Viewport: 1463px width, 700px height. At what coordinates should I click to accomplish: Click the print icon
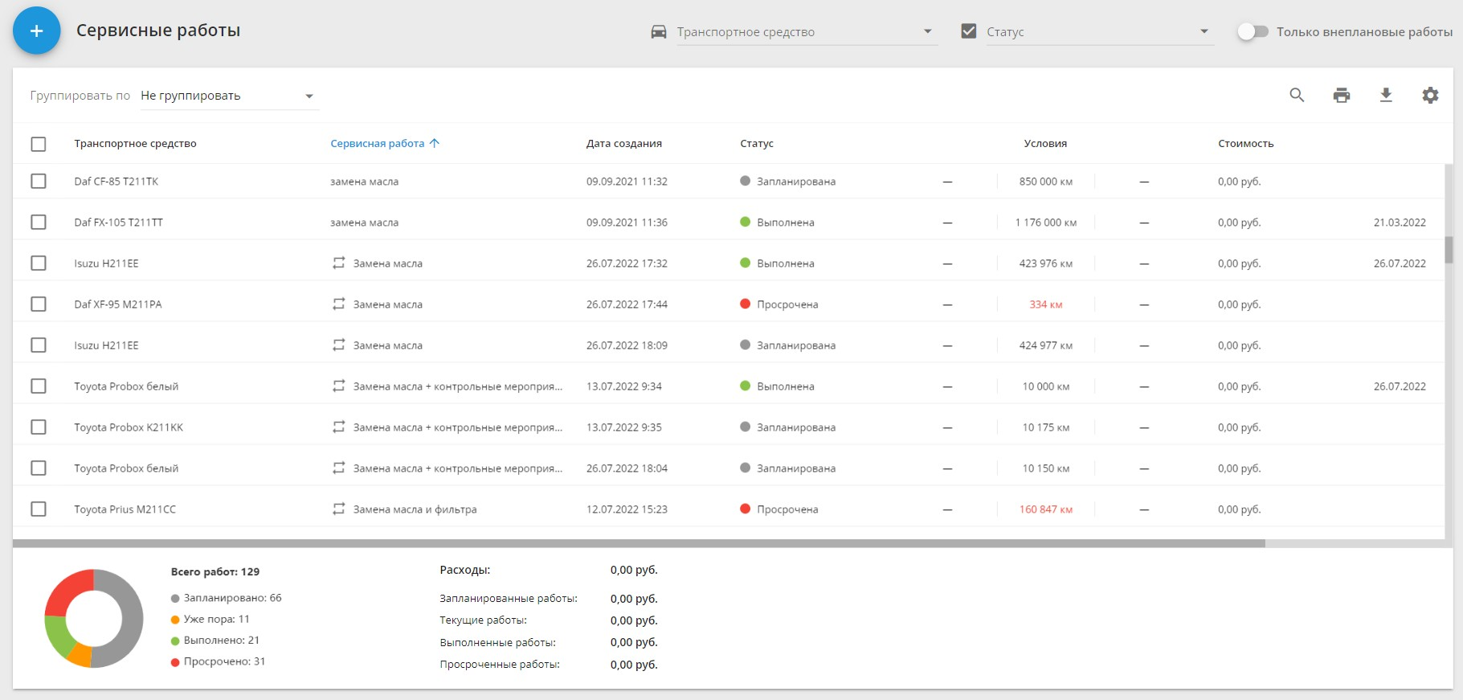[x=1342, y=95]
